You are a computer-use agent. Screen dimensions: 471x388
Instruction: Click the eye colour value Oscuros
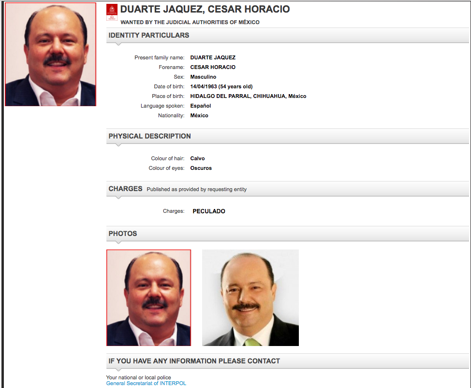coord(201,168)
